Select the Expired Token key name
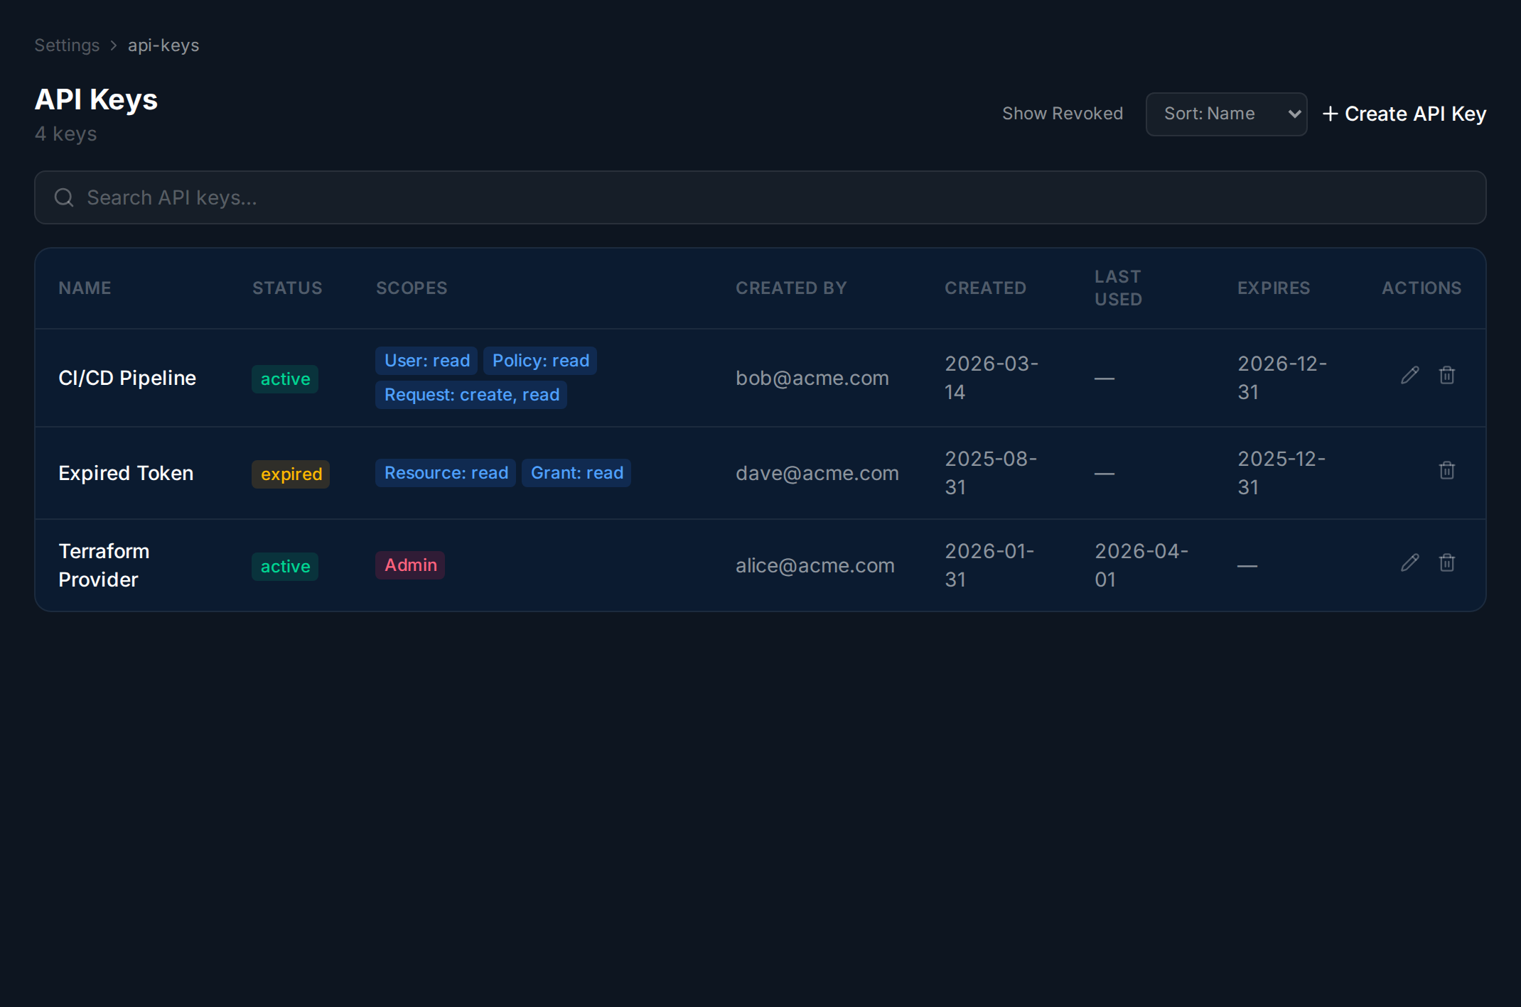 pyautogui.click(x=126, y=473)
